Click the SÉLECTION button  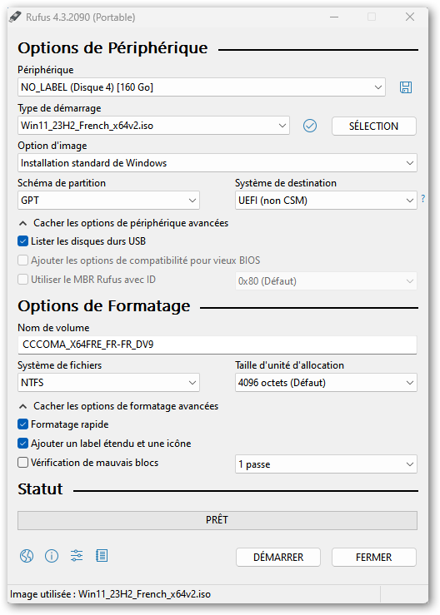373,126
